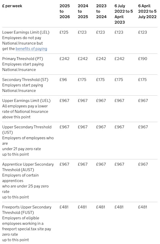The height and width of the screenshot is (244, 160).
Task: Click the Freeports Upper Secondary Threshold label
Action: point(27,210)
